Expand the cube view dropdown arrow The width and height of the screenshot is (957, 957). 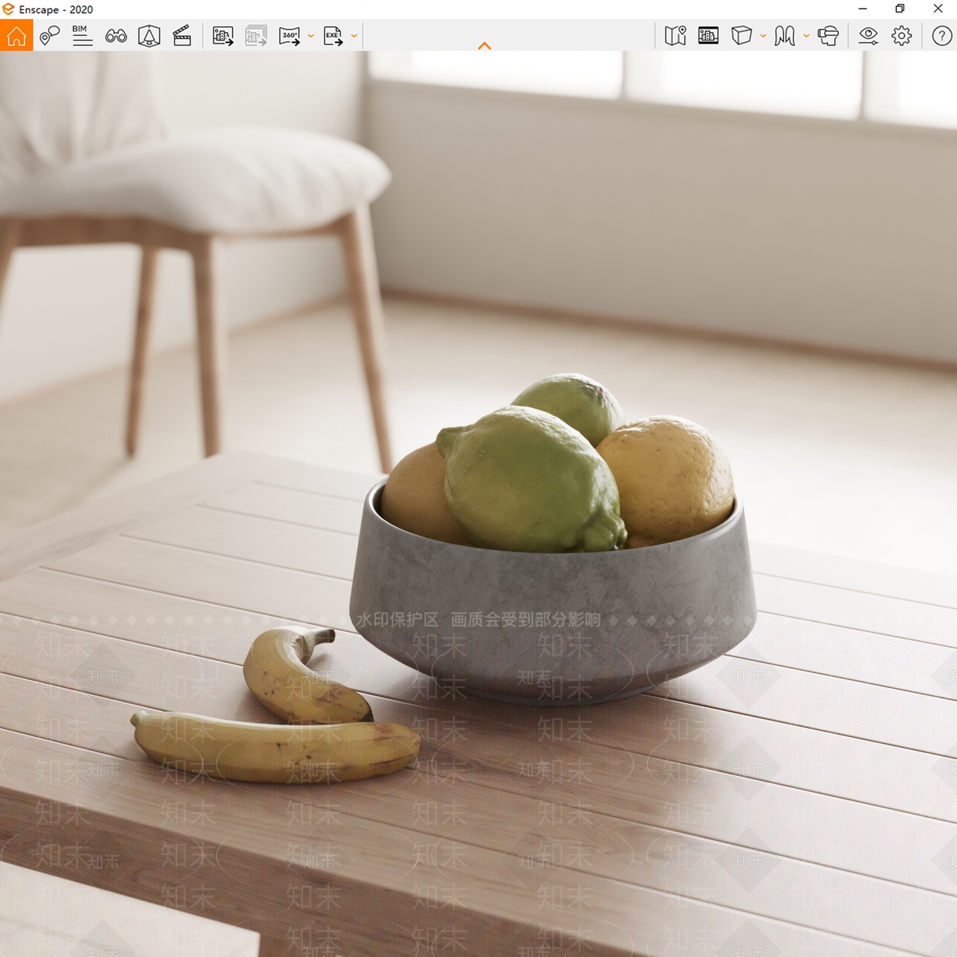click(x=763, y=36)
